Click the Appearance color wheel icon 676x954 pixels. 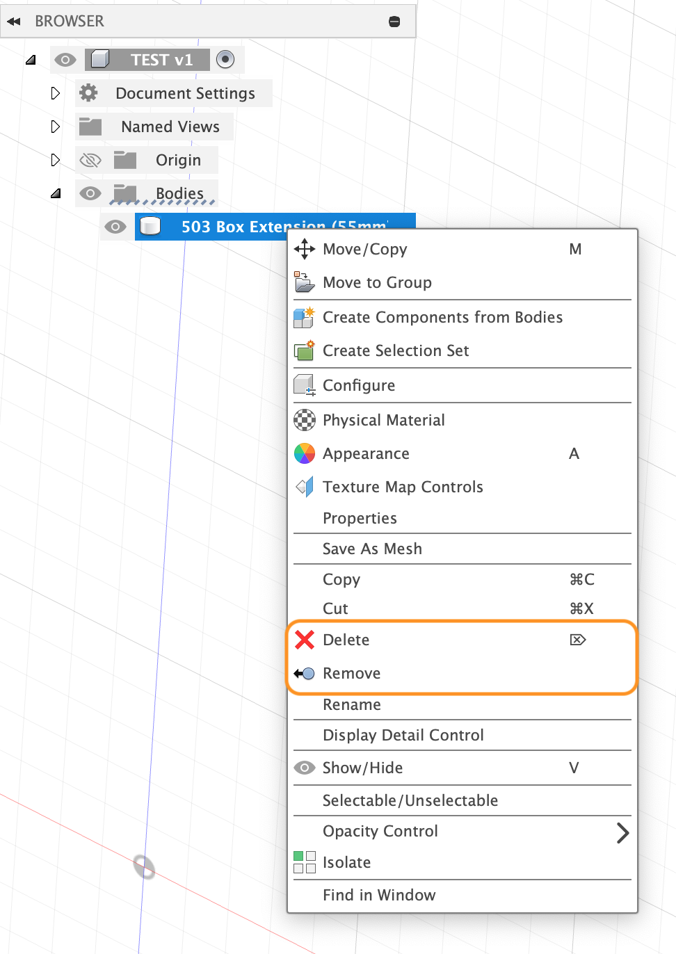click(305, 453)
